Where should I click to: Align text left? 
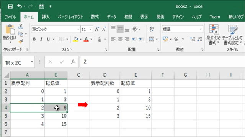113,39
